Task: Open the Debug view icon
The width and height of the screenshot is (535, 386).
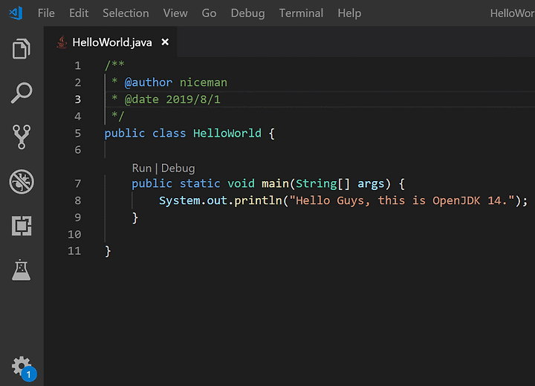Action: tap(22, 181)
